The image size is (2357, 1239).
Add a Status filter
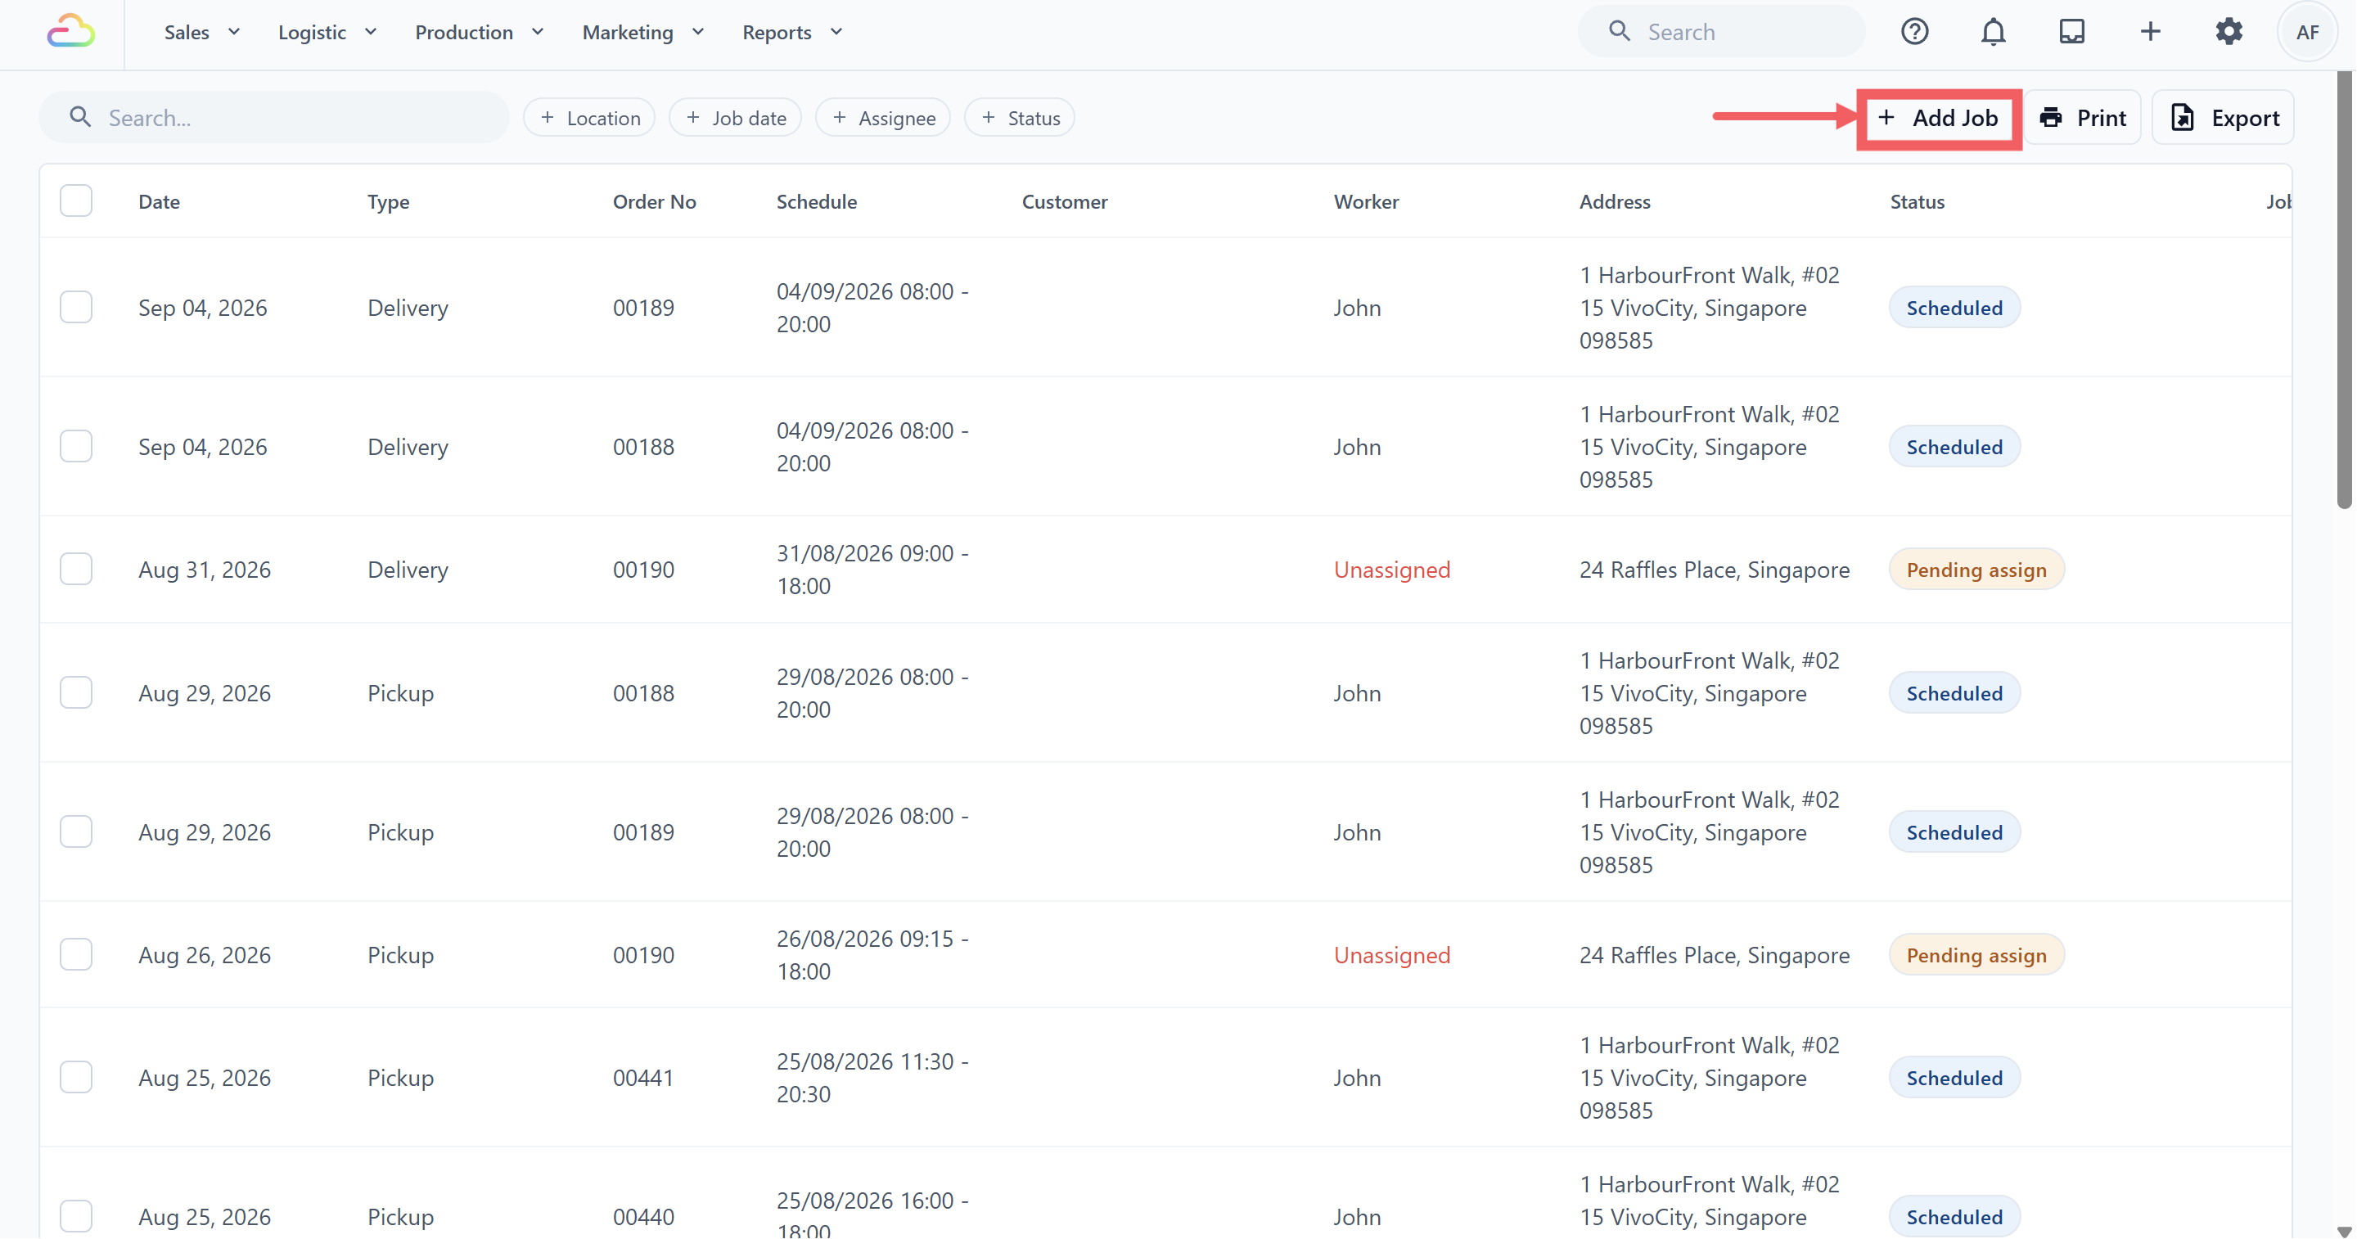tap(1019, 117)
